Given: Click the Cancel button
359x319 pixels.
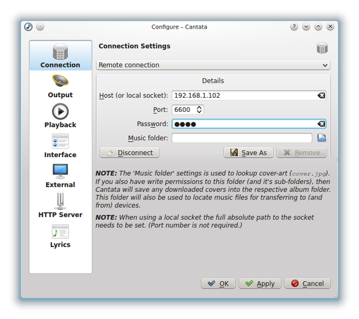Looking at the screenshot, I should 308,284.
